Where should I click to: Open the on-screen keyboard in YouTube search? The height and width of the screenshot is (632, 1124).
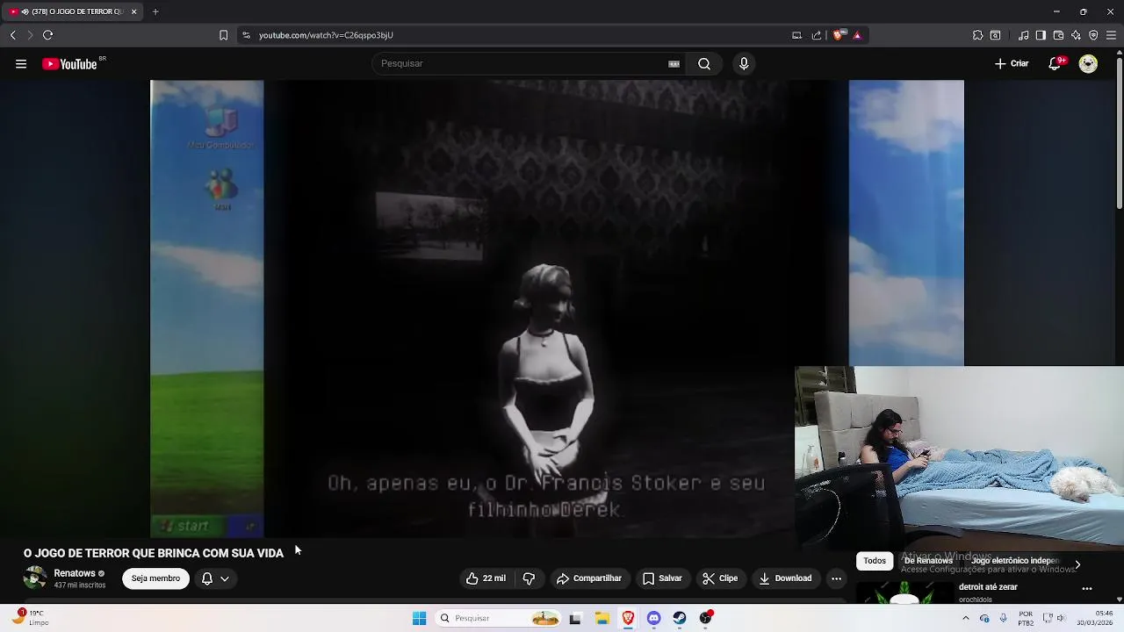pos(674,64)
